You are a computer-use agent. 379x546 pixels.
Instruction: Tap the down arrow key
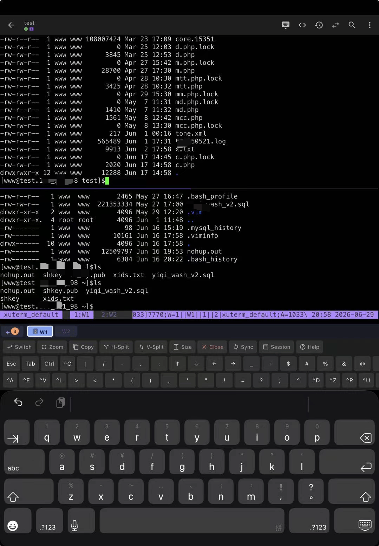click(x=196, y=364)
